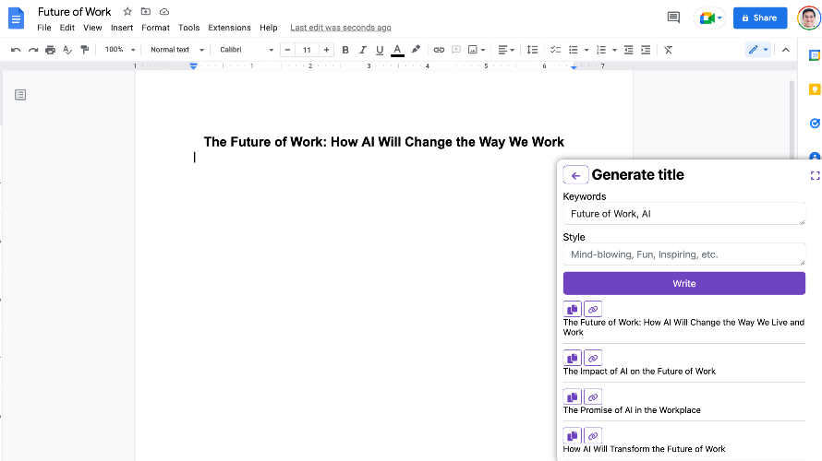Decrease indent of the paragraph
Screen dimensions: 822x461
pyautogui.click(x=629, y=50)
